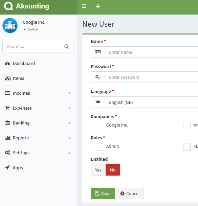Screen dimensions: 198x206
Task: Click the cross-circle icon on Cancel
Action: click(122, 193)
